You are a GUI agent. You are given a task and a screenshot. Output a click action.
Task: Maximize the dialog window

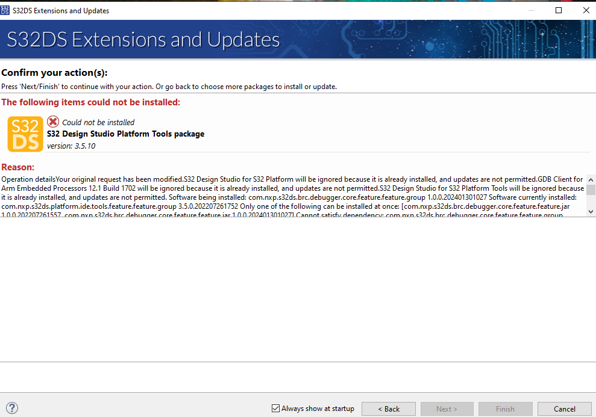[x=558, y=10]
